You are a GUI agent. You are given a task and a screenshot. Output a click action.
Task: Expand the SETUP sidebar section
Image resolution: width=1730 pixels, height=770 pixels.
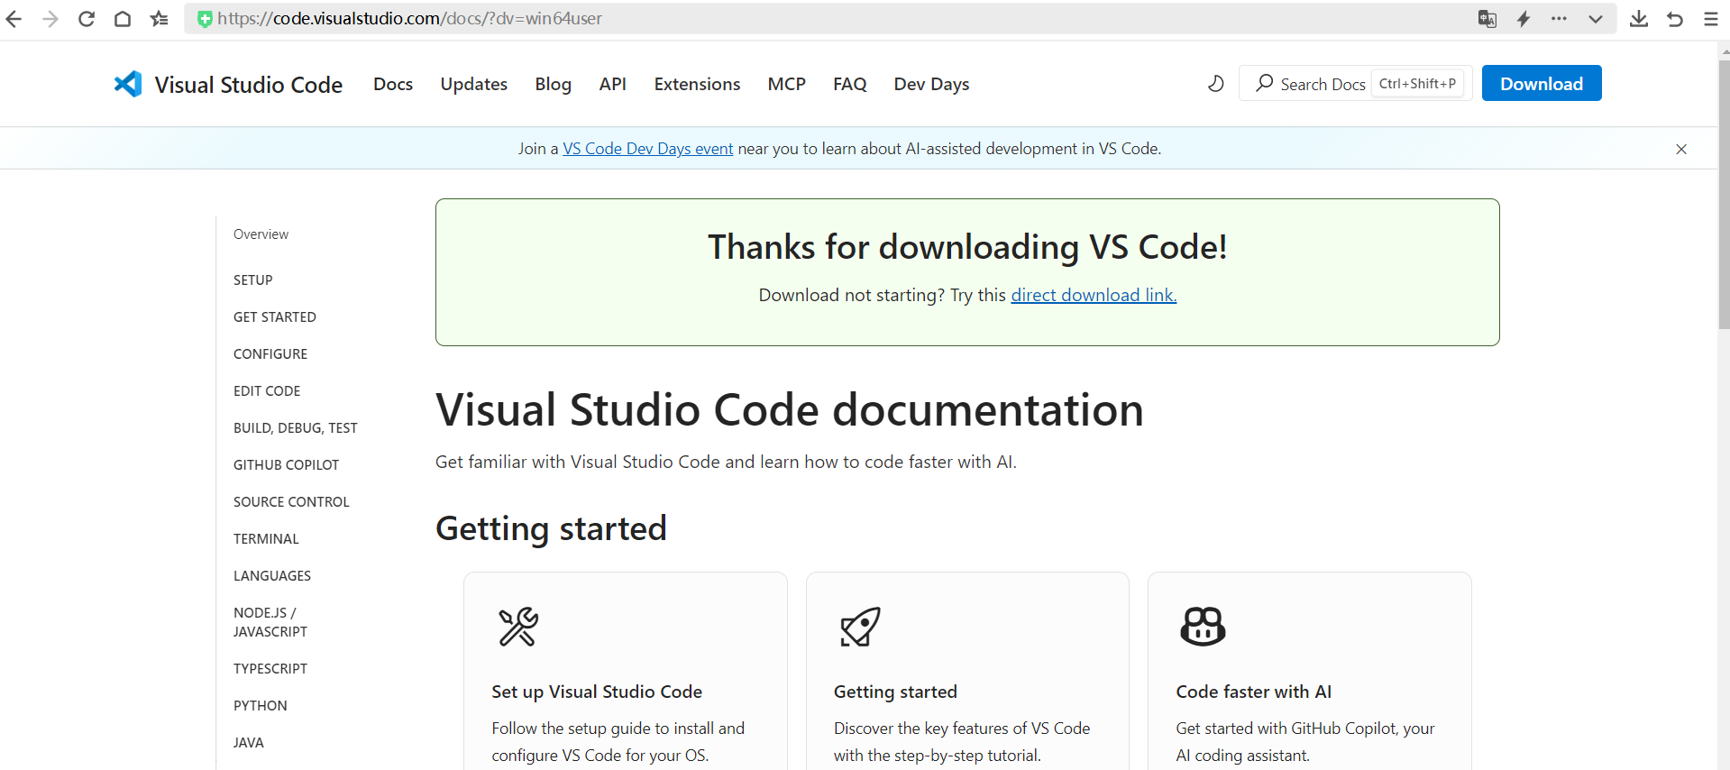pyautogui.click(x=253, y=280)
